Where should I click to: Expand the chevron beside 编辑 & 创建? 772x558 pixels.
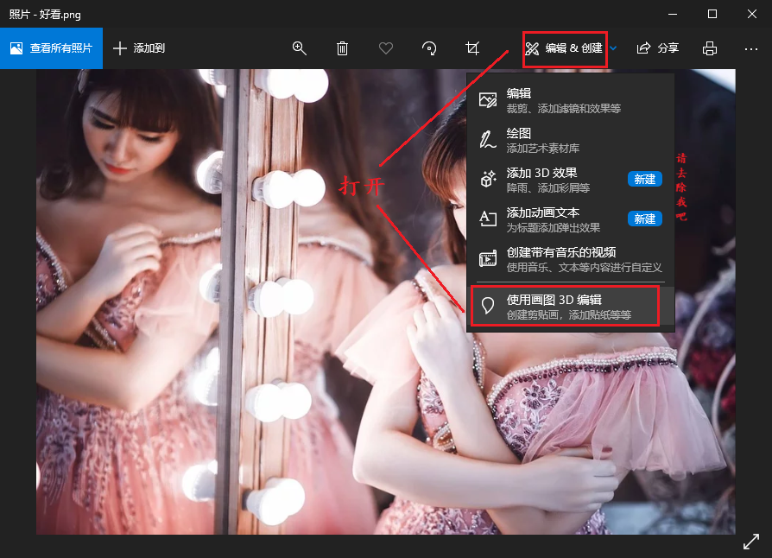click(x=613, y=48)
